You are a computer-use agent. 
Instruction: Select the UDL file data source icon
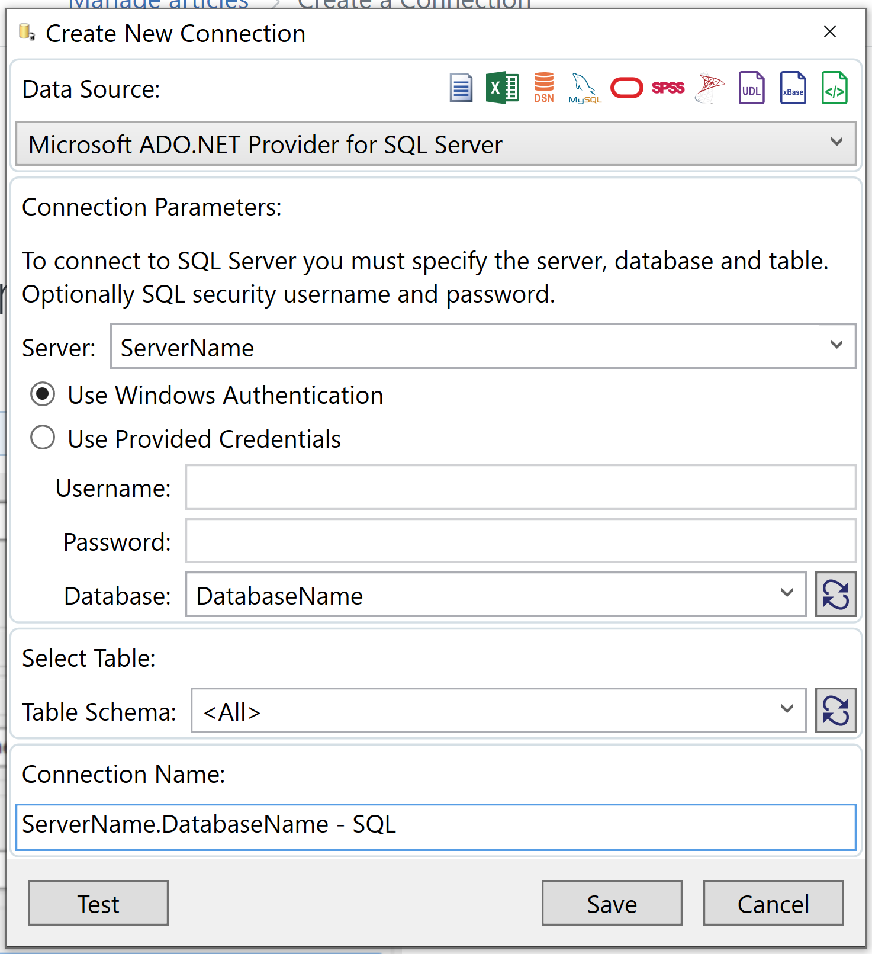click(x=751, y=88)
